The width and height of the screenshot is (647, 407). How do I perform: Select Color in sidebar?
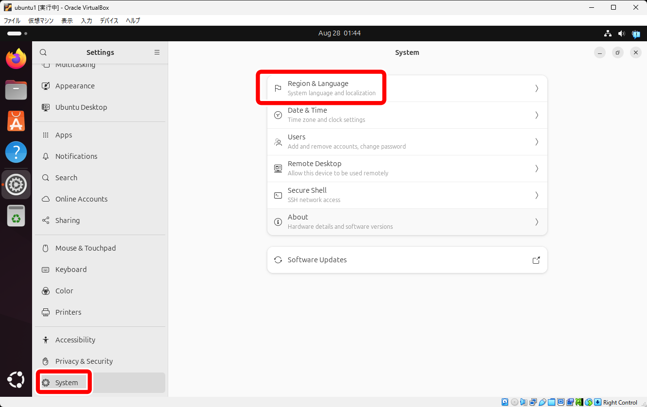[100, 291]
